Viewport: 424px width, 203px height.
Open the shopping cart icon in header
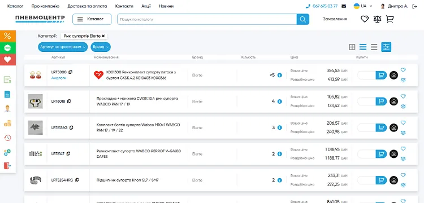(x=390, y=19)
